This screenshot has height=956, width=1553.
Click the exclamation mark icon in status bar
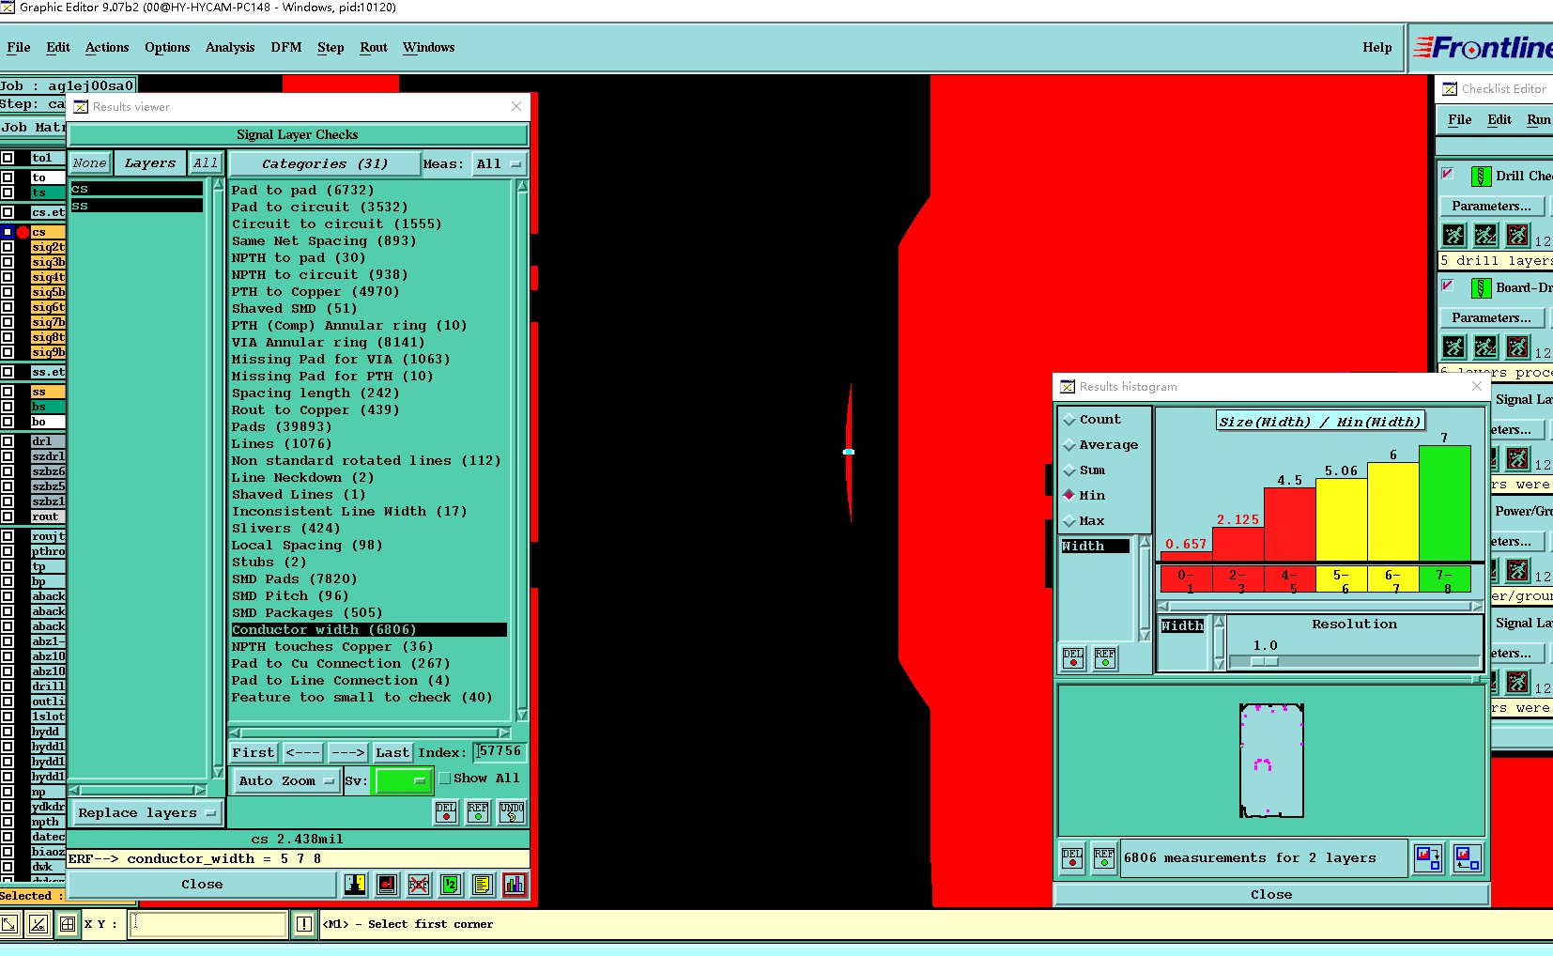pyautogui.click(x=304, y=924)
